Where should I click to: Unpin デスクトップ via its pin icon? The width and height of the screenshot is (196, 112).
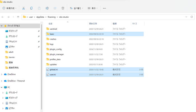pyautogui.click(x=39, y=31)
